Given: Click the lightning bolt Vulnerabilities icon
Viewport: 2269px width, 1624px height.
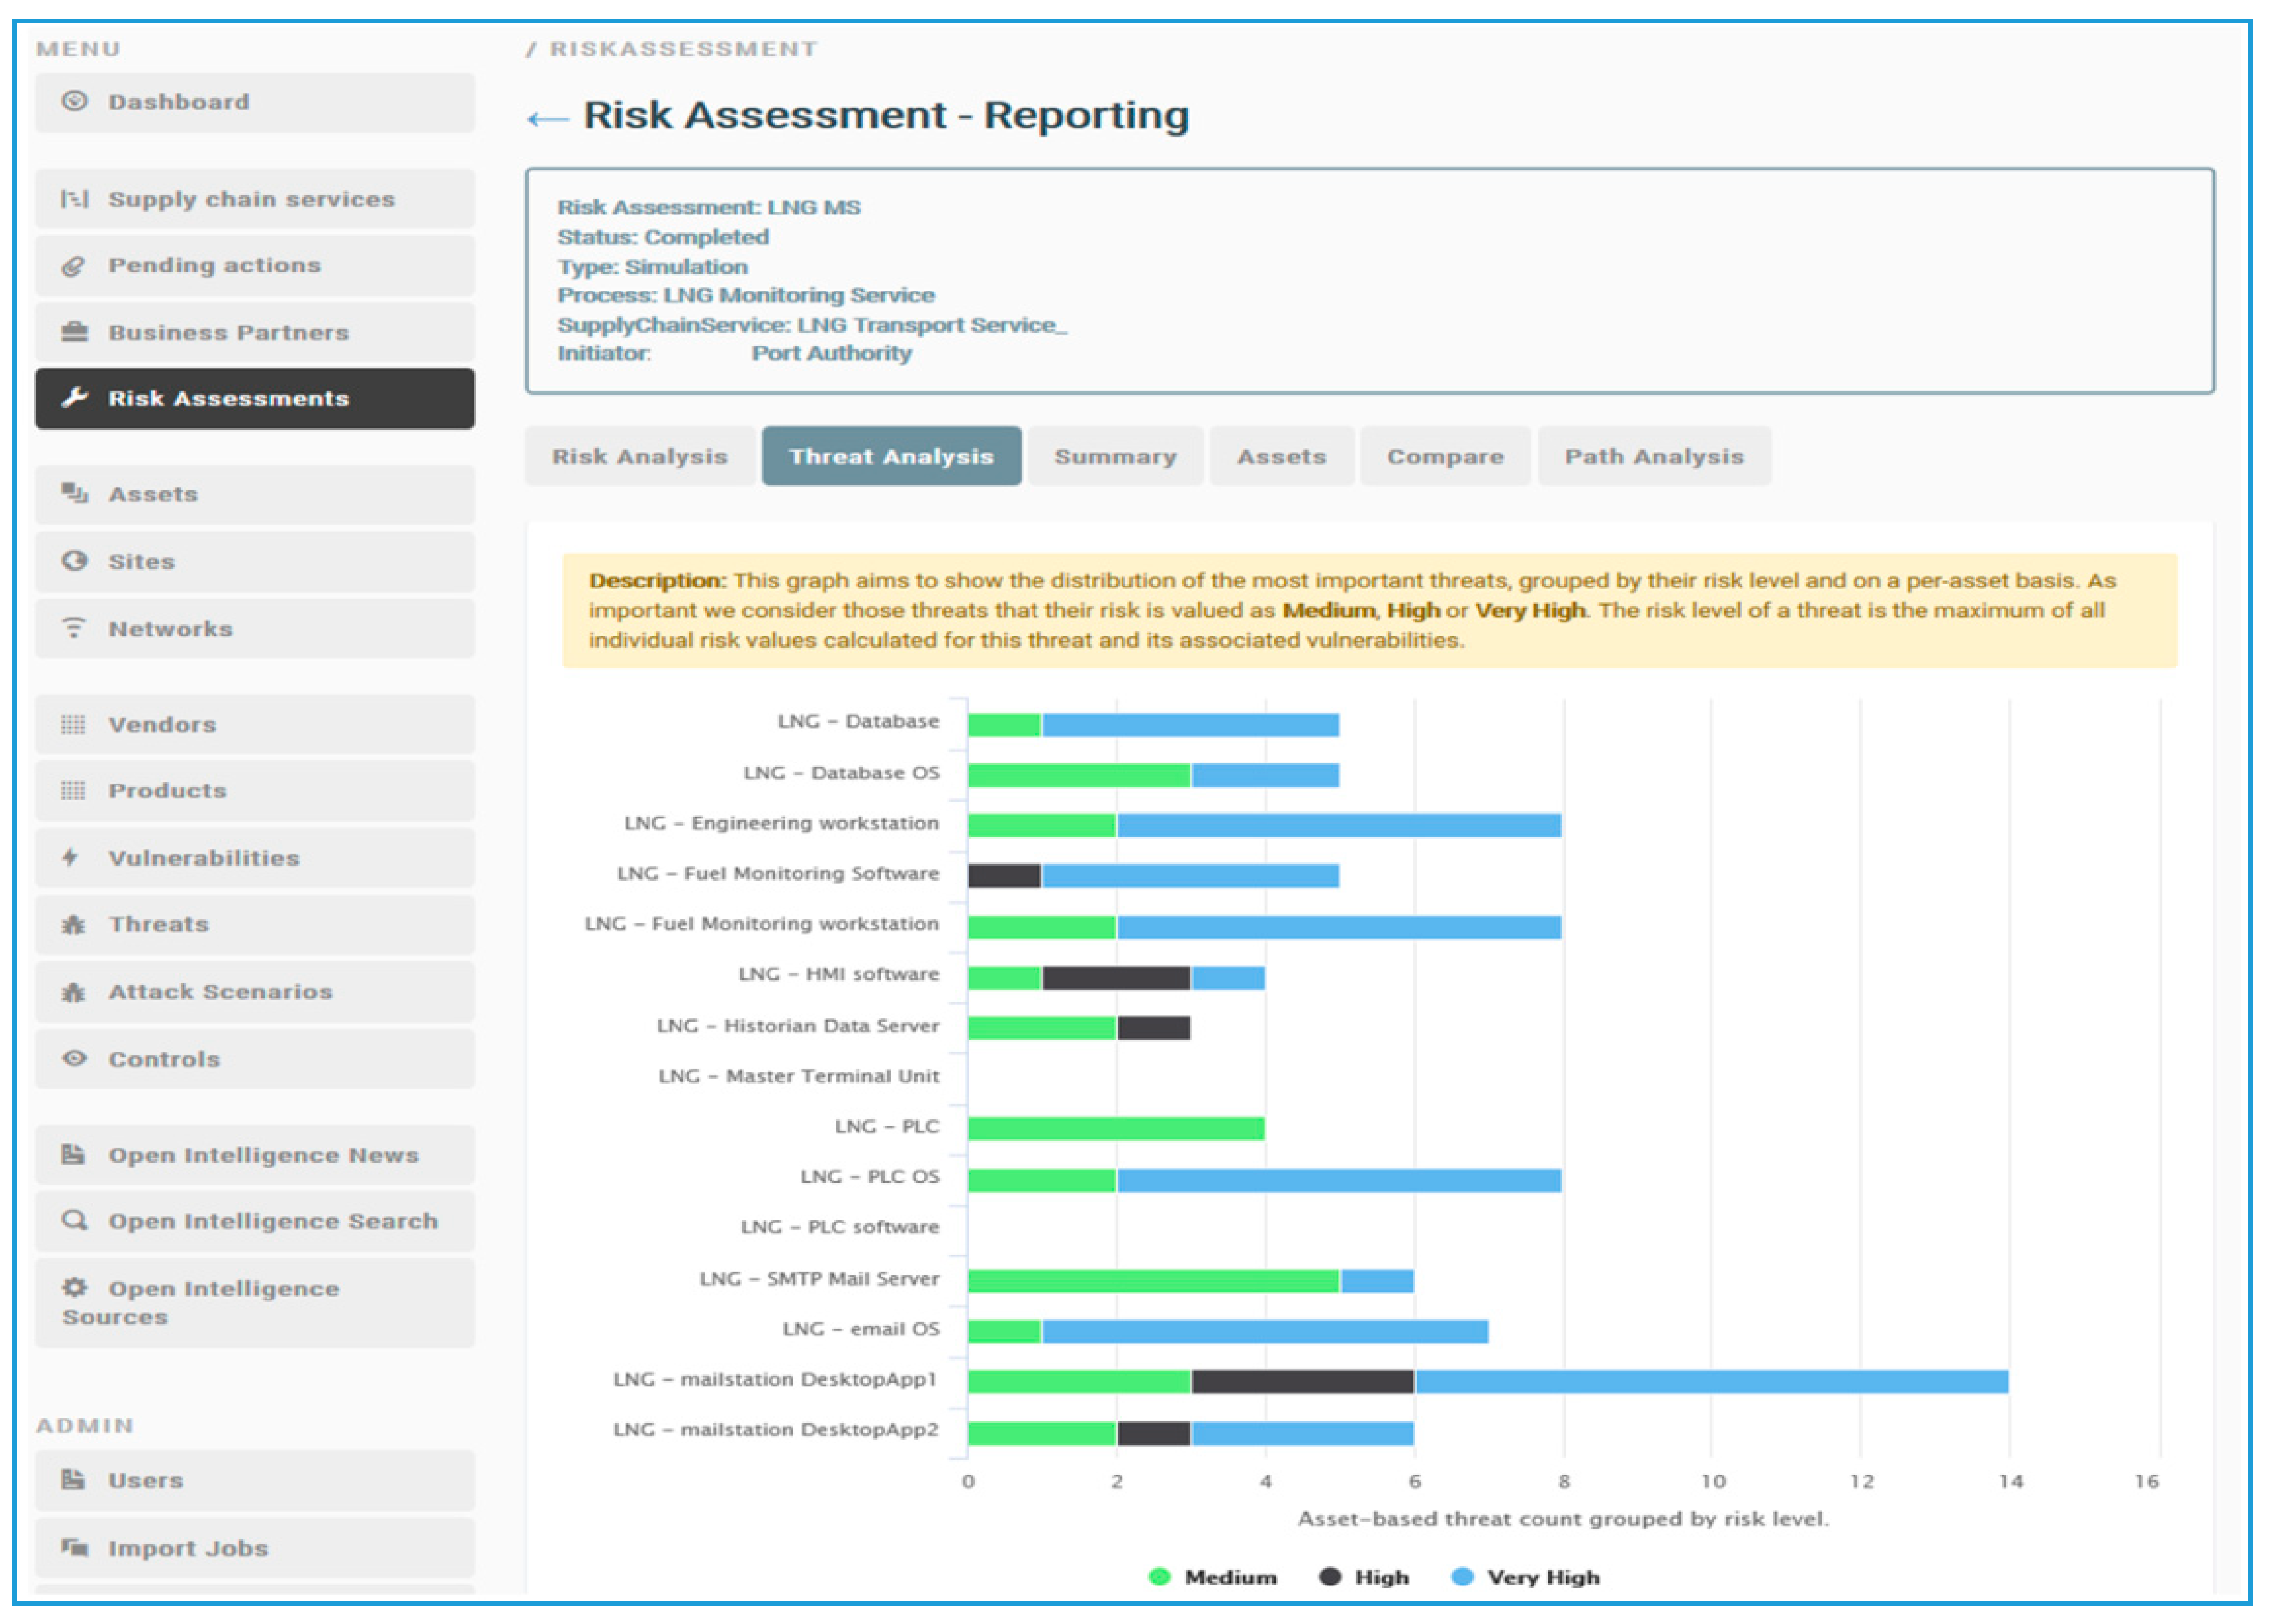Looking at the screenshot, I should pos(71,857).
